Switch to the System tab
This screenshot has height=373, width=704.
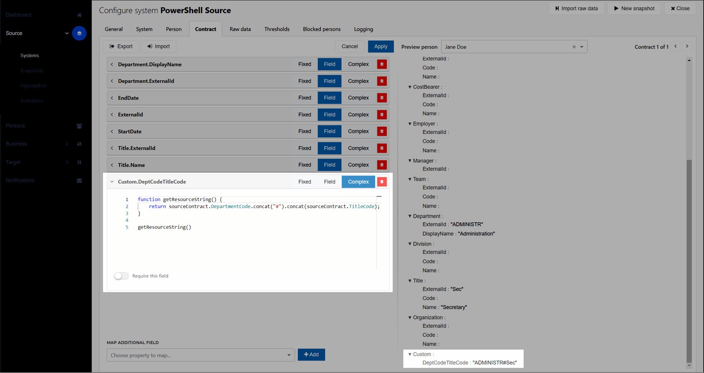pyautogui.click(x=144, y=29)
